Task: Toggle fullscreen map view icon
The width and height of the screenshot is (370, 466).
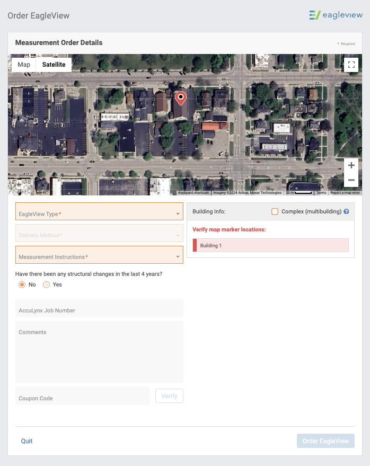Action: [x=351, y=65]
